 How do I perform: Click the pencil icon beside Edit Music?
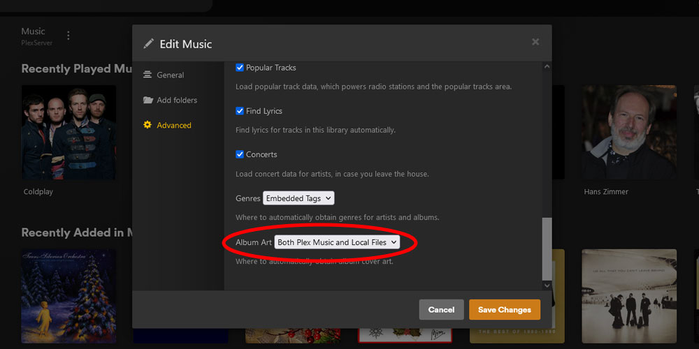148,43
